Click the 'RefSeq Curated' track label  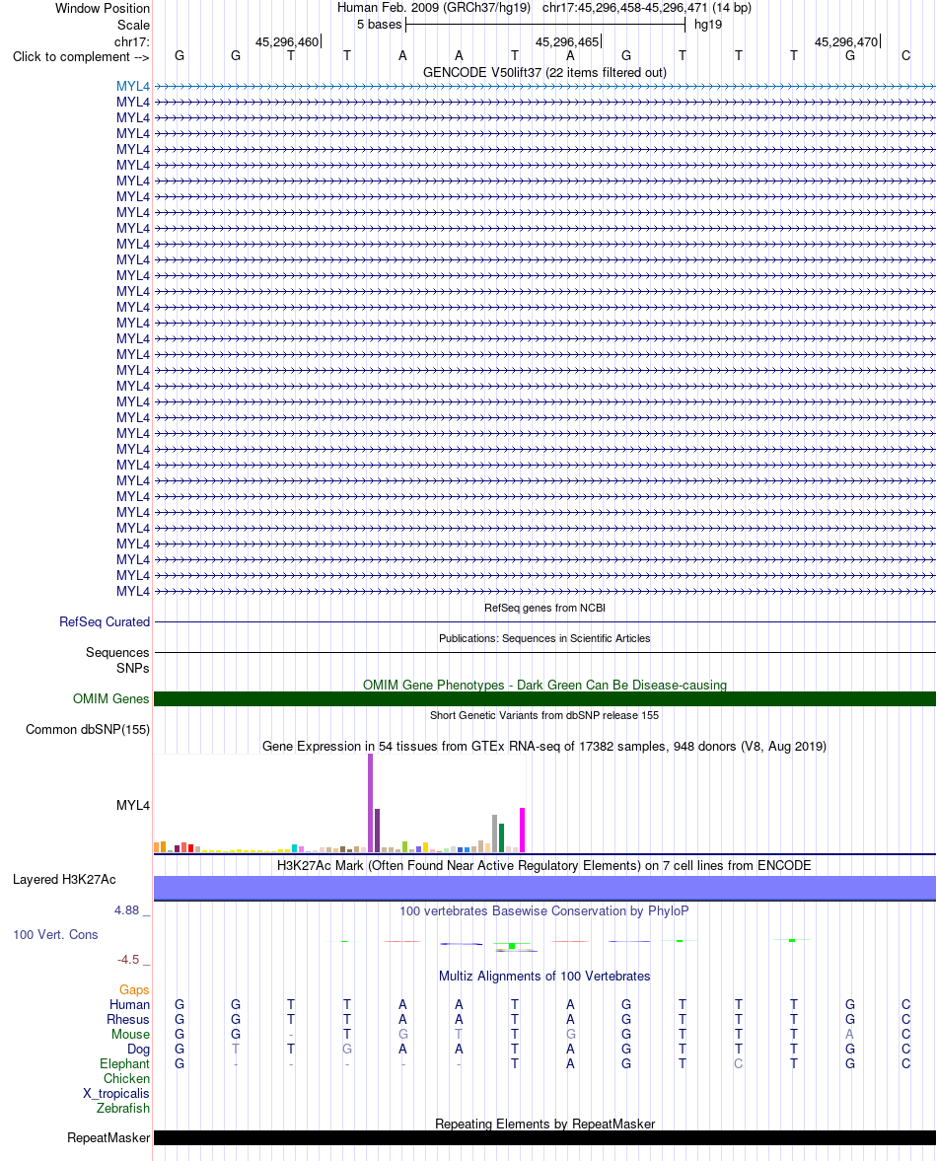click(105, 622)
